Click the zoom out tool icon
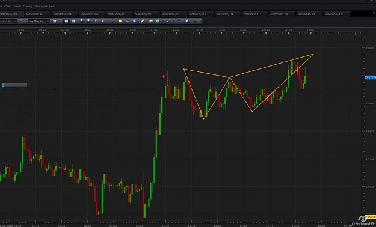Screen dimensions: 376x227 [88, 21]
